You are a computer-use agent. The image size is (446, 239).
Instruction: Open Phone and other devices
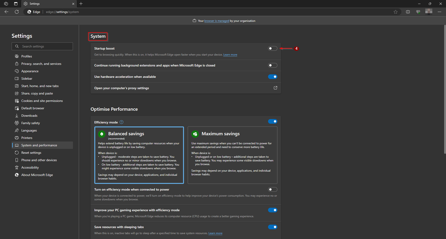42,160
